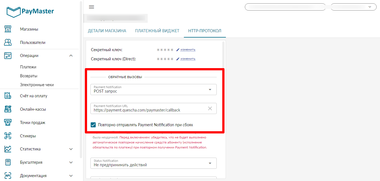The height and width of the screenshot is (181, 380).
Task: Switch to the ПЛАТЕЖНЫЙ ВИДЖЕТ tab
Action: (157, 31)
